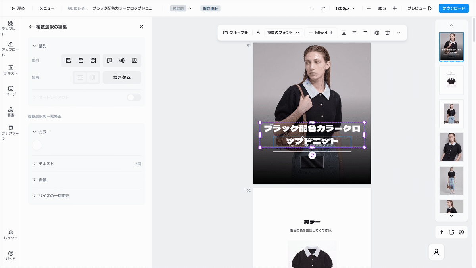
Task: Click the ダウンロード button
Action: tap(453, 8)
